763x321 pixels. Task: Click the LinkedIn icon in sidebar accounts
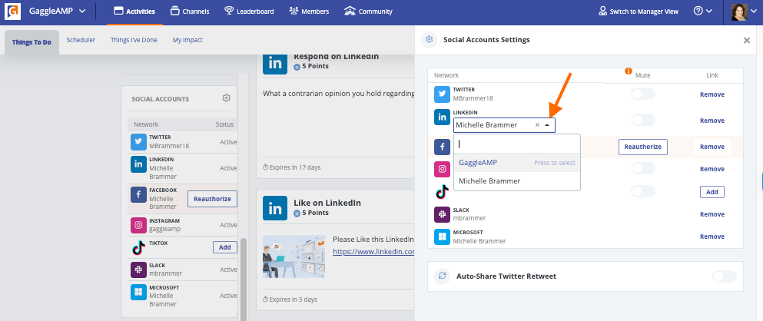(138, 164)
